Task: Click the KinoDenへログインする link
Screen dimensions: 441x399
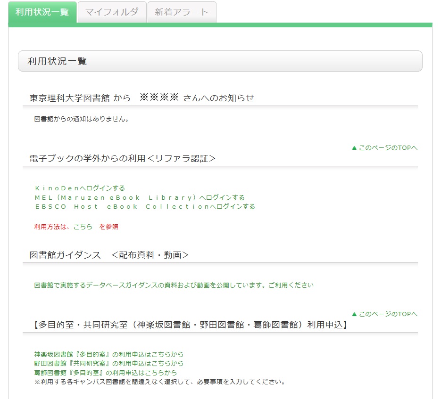Action: point(80,188)
